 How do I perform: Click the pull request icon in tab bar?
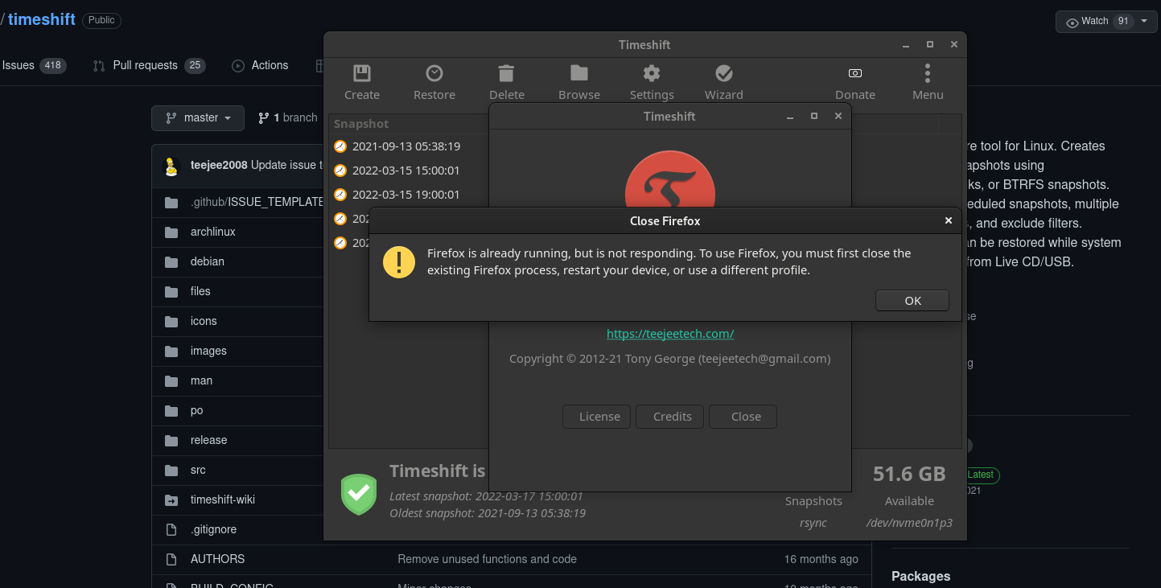[99, 66]
